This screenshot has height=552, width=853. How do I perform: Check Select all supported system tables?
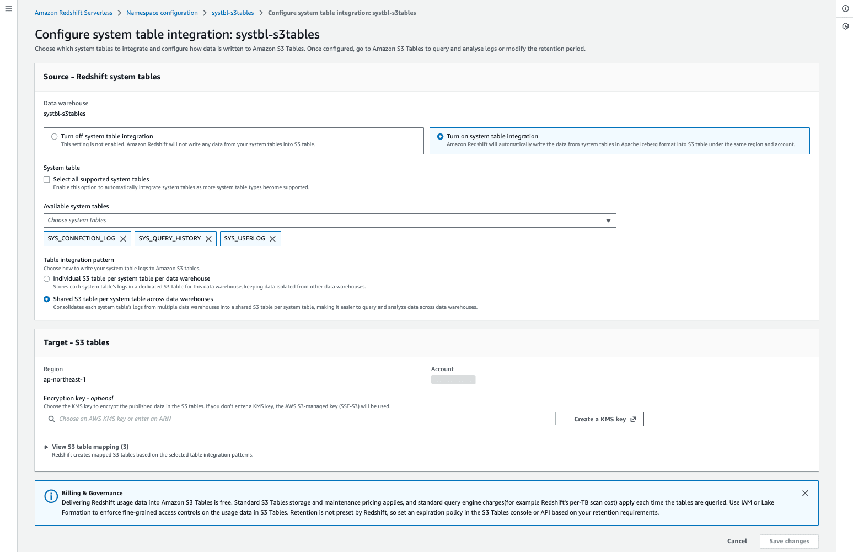pyautogui.click(x=47, y=180)
